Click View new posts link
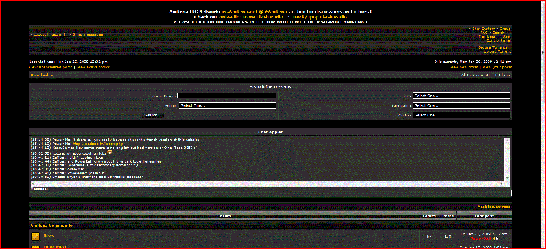Image resolution: width=546 pixels, height=249 pixels. [x=464, y=67]
